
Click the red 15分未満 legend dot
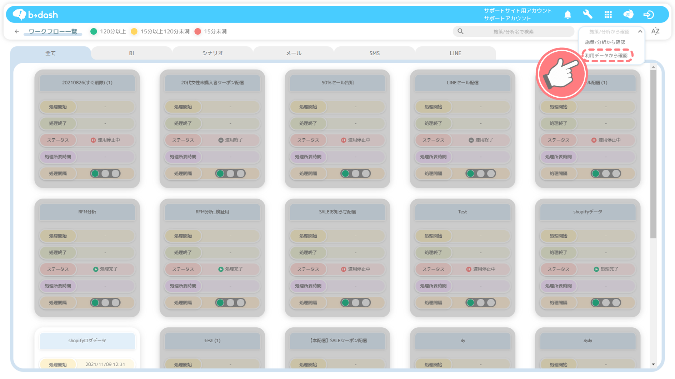[198, 31]
